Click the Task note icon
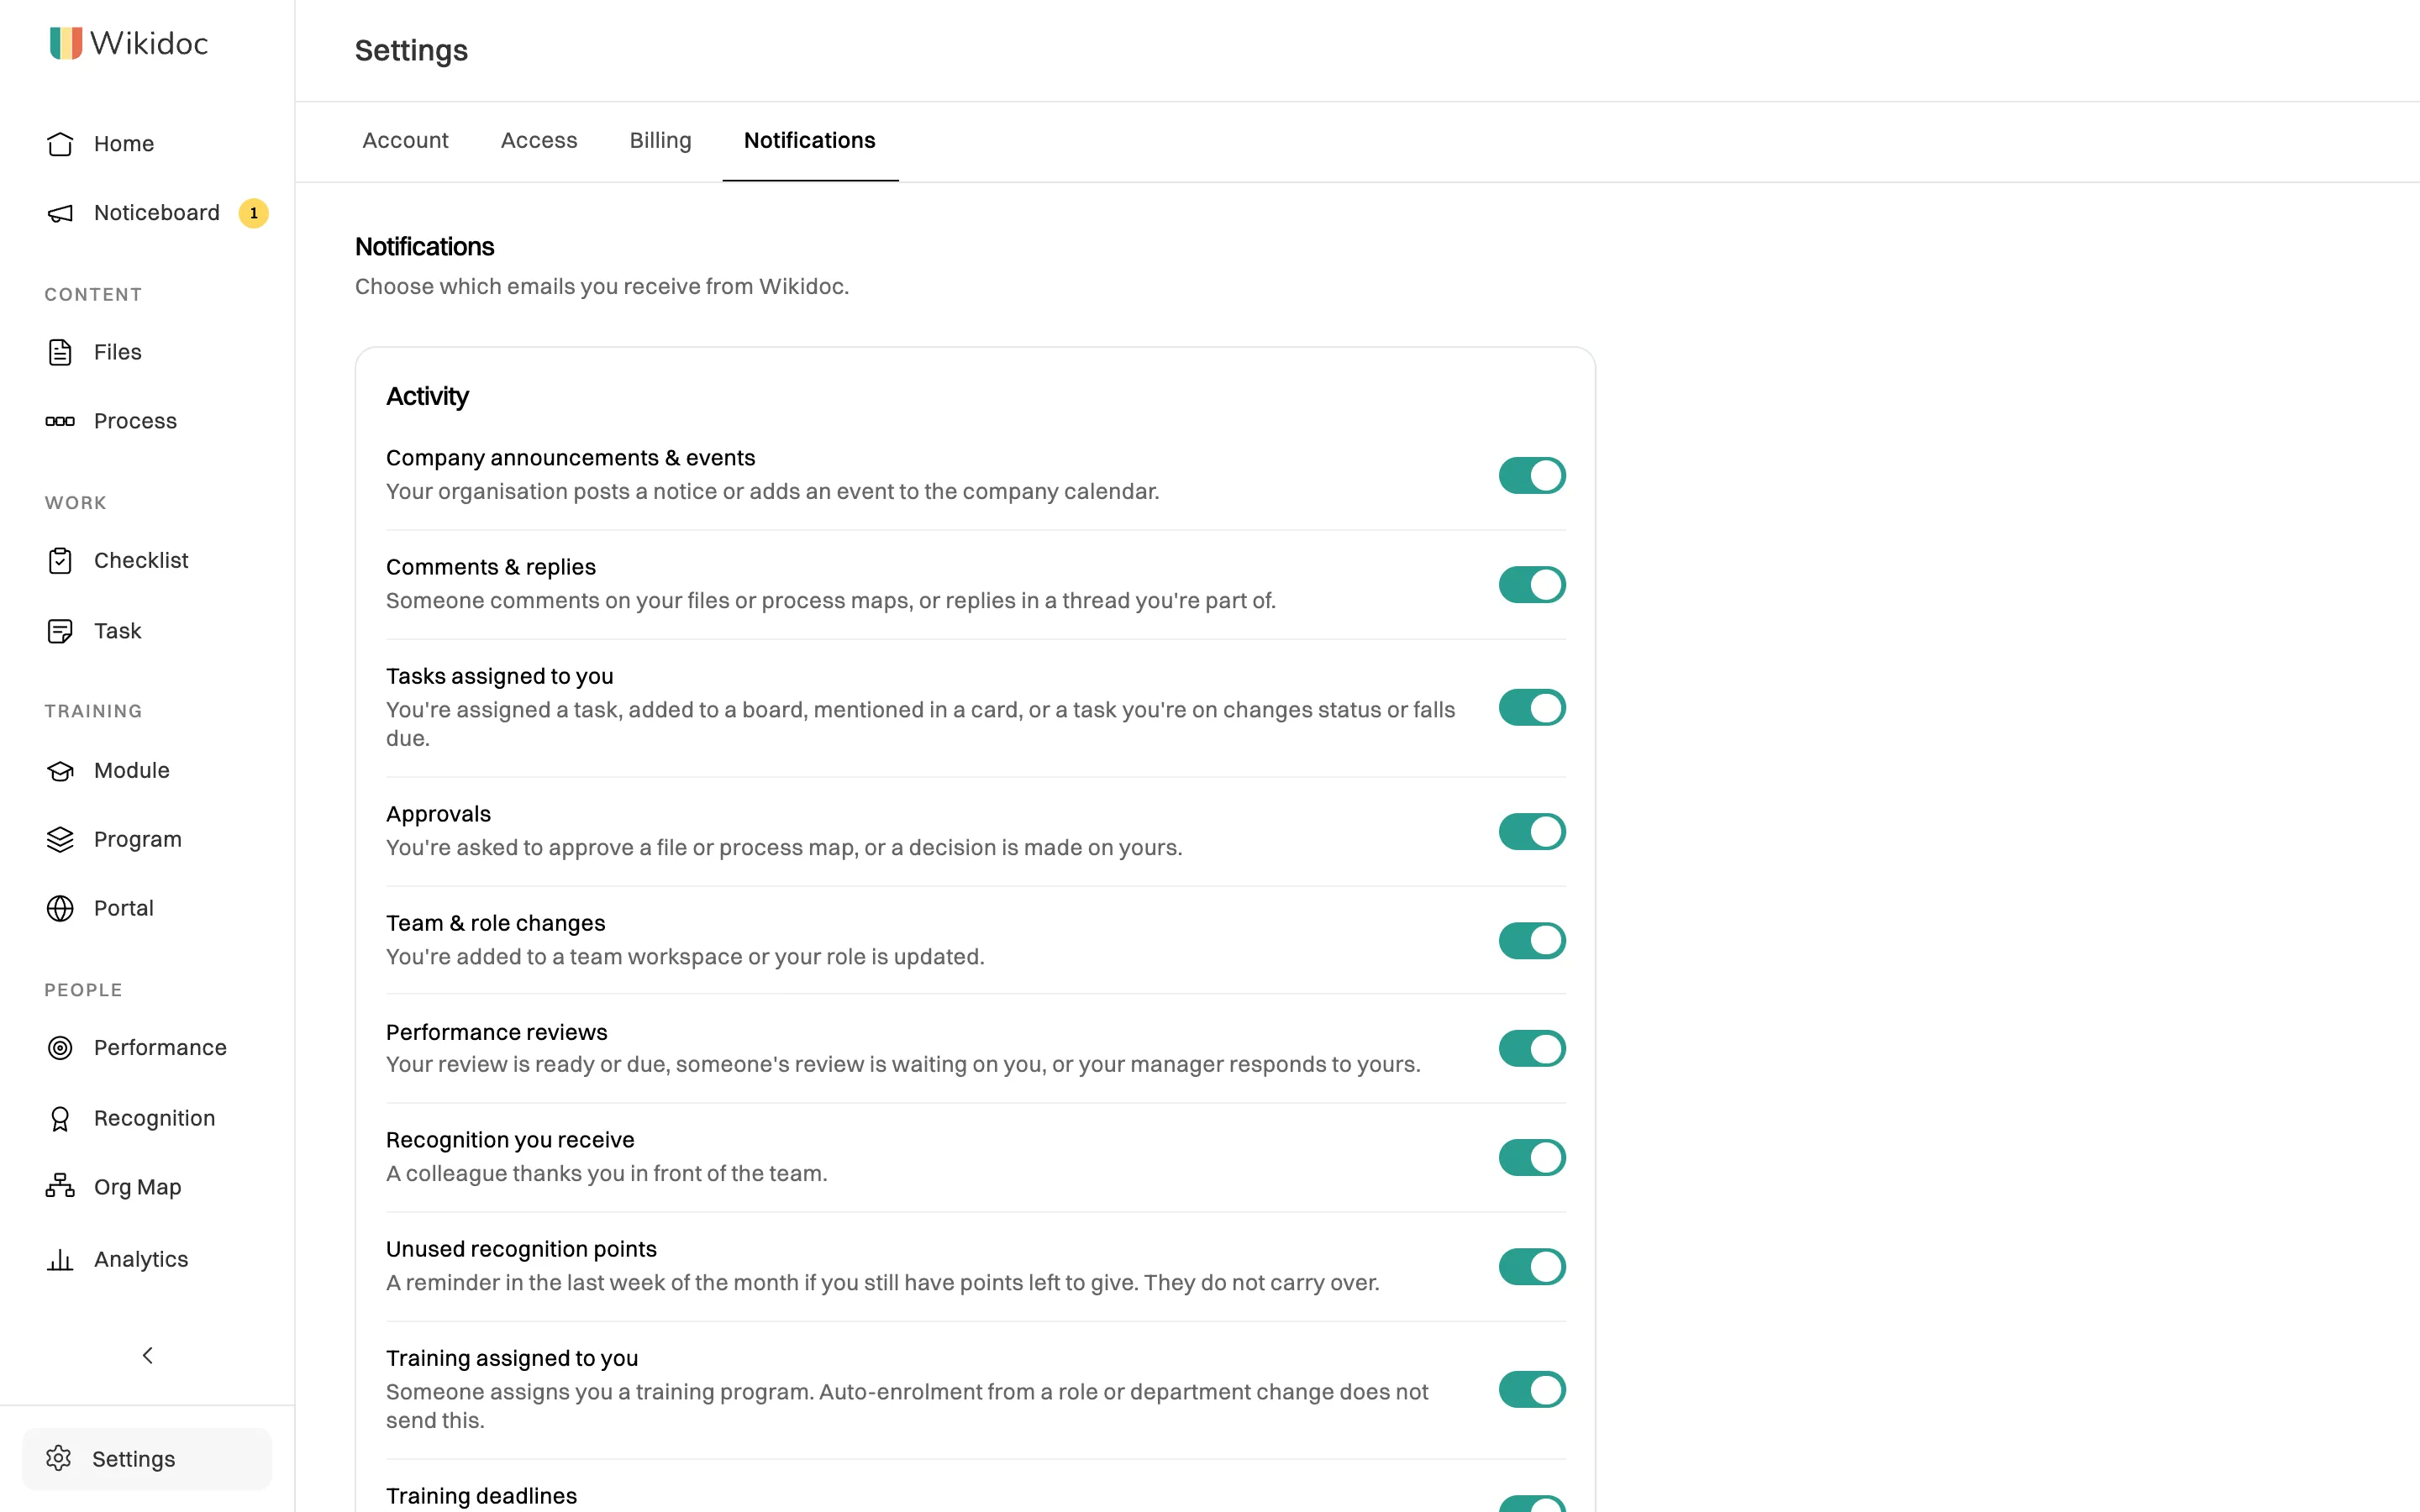This screenshot has width=2420, height=1512. pos(60,631)
